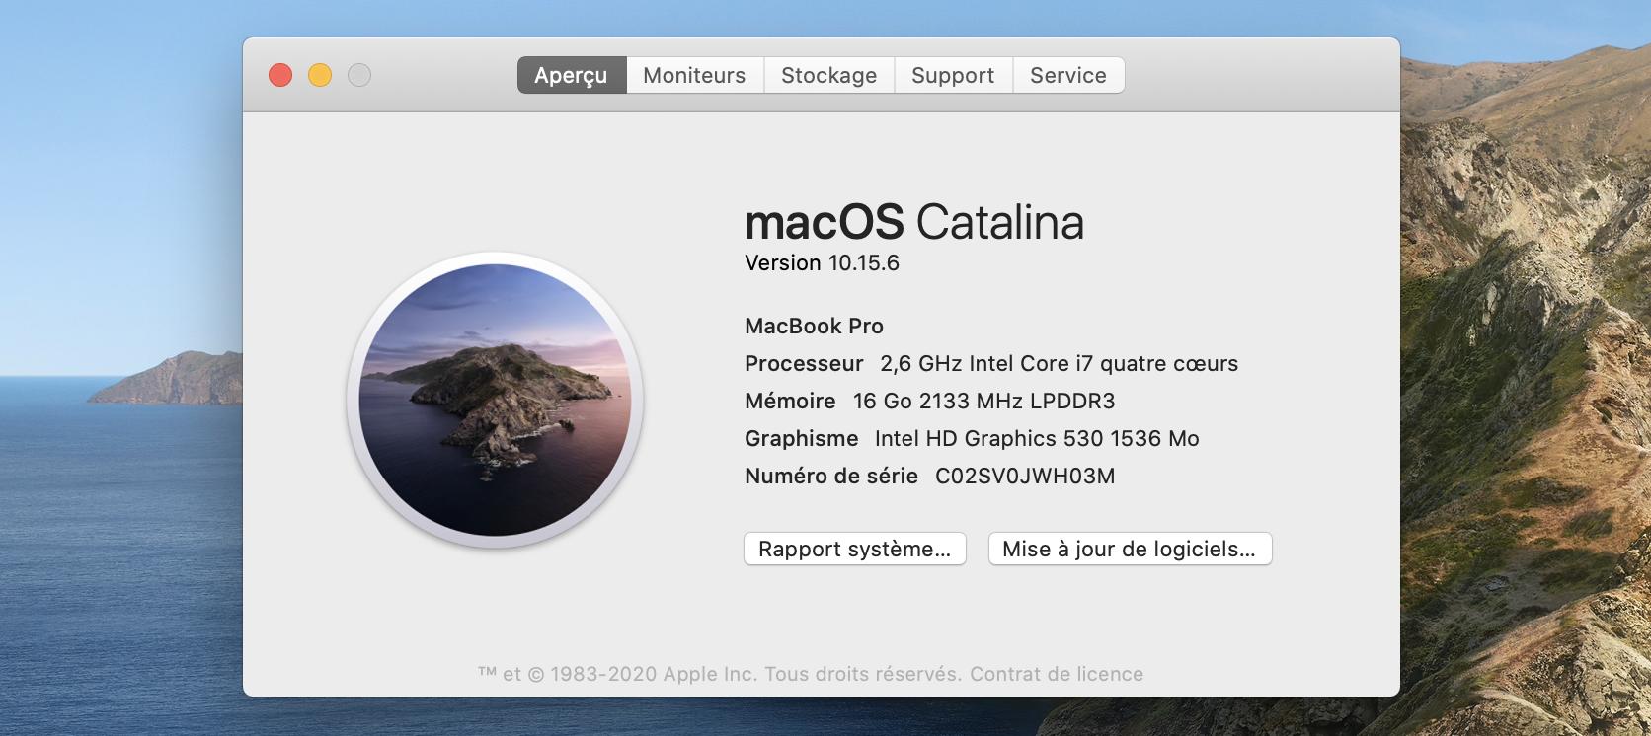This screenshot has height=736, width=1651.
Task: Select the Stockage tab
Action: click(828, 75)
